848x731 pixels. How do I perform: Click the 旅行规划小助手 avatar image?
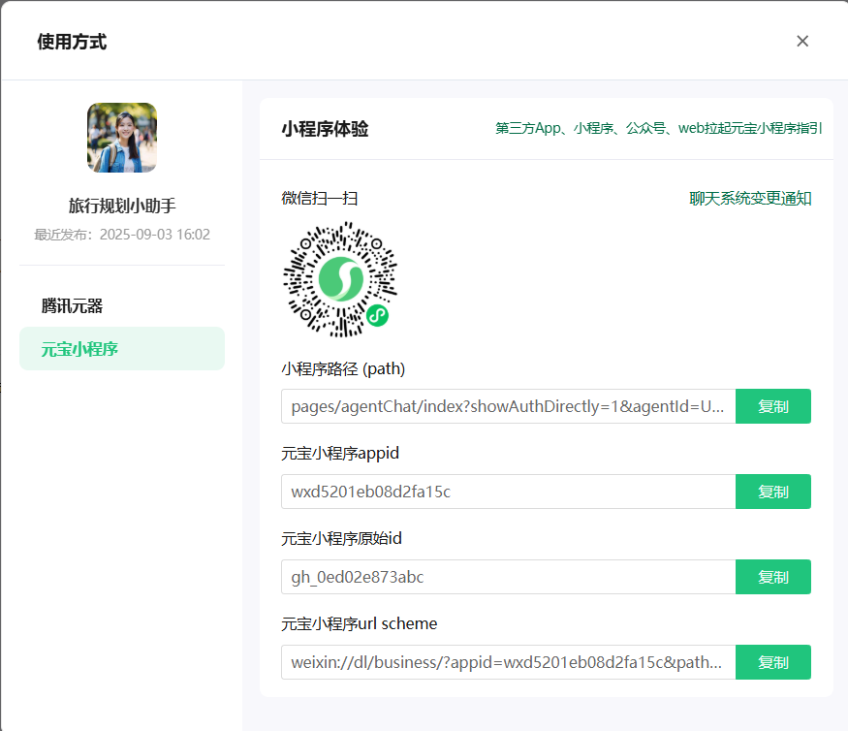coord(122,138)
